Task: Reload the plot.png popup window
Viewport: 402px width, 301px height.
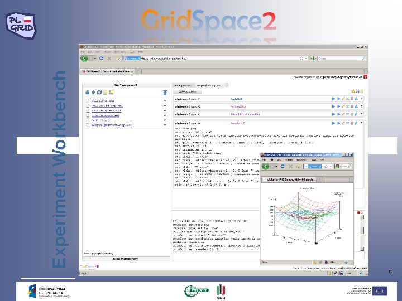Action: pyautogui.click(x=283, y=166)
